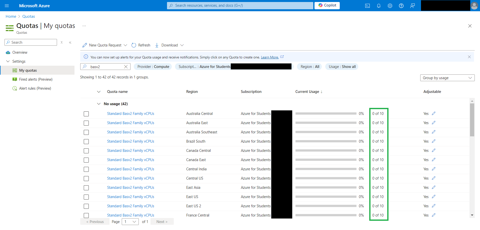Click the more options ellipsis beside My quotas
Image resolution: width=480 pixels, height=230 pixels.
coord(84,26)
